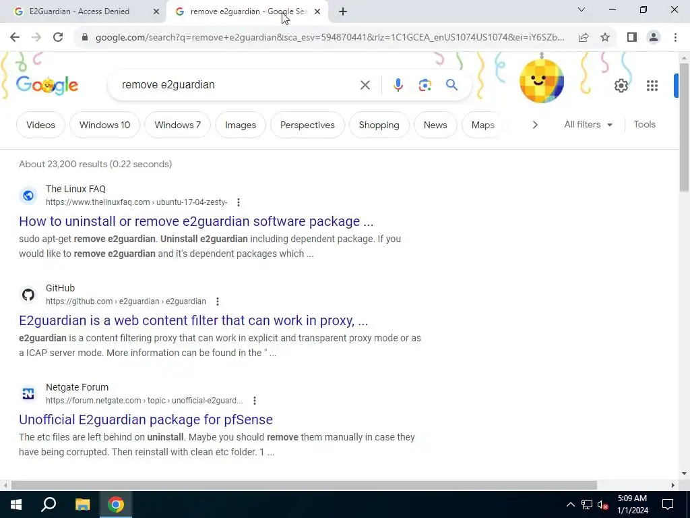Start a voice search with the microphone
The width and height of the screenshot is (690, 518).
(398, 85)
